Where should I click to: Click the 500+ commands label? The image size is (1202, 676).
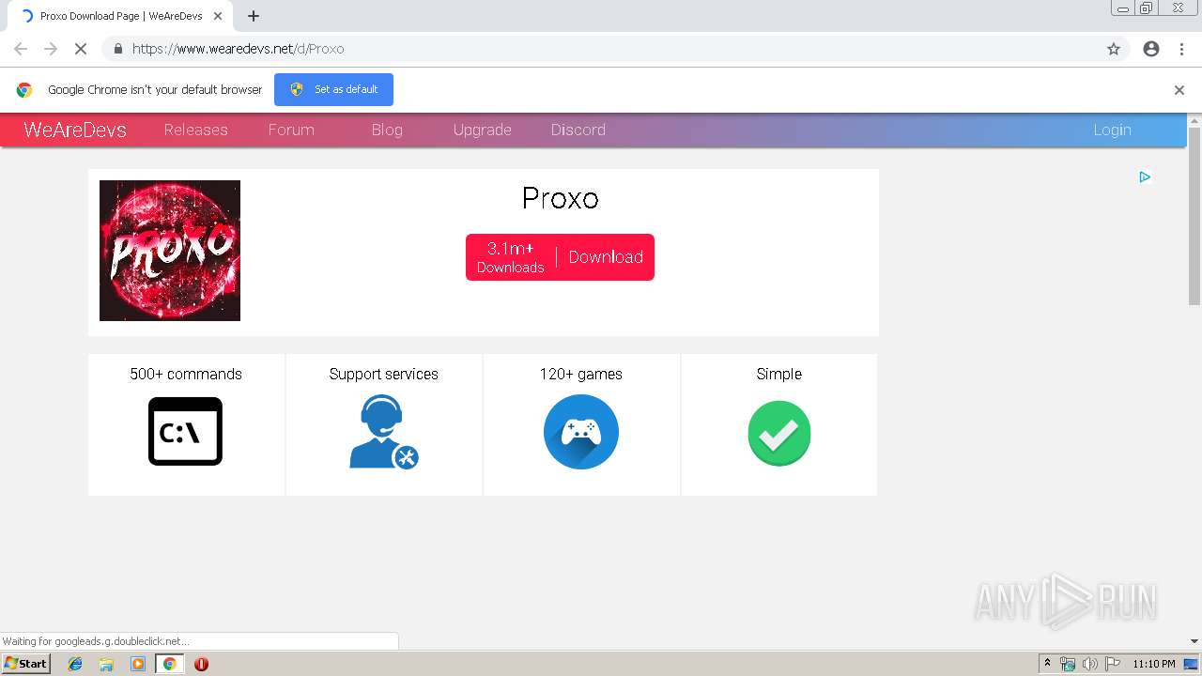[186, 374]
